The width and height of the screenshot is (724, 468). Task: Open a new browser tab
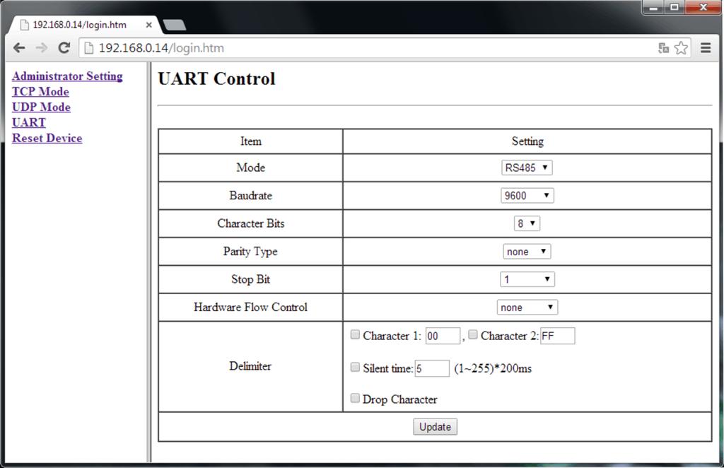[175, 25]
